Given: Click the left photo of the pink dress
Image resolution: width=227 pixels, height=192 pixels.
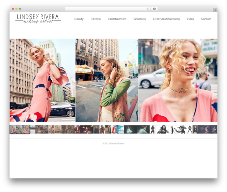Looking at the screenshot, I should point(43,80).
